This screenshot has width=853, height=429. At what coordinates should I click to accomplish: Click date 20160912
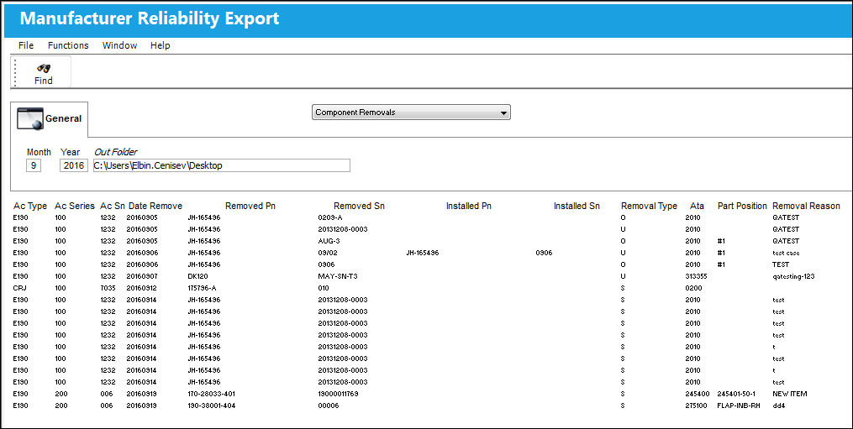point(141,288)
